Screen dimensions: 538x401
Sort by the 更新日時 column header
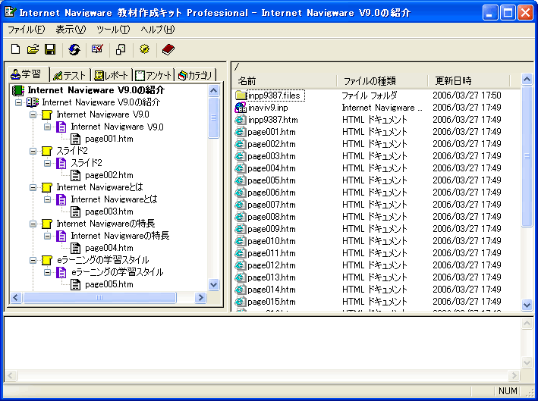click(x=469, y=81)
